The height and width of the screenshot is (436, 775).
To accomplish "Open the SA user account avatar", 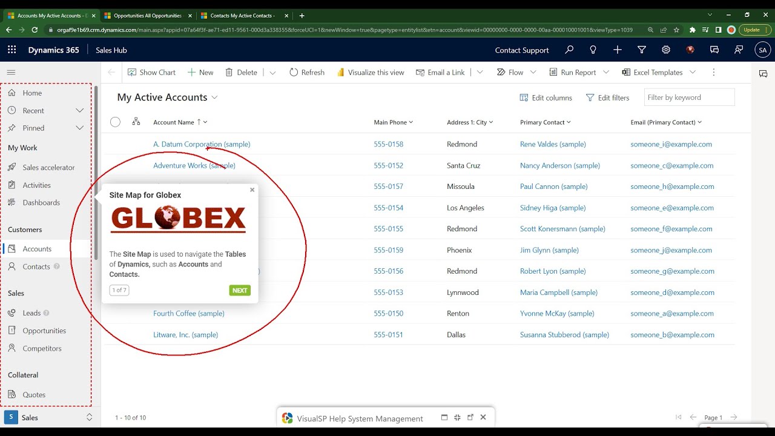I will [763, 50].
